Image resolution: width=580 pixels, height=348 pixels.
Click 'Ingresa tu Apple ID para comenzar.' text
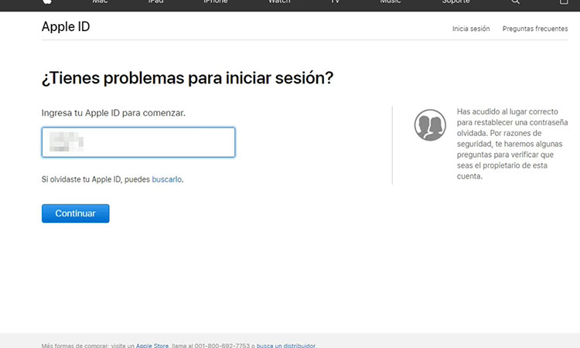point(113,113)
